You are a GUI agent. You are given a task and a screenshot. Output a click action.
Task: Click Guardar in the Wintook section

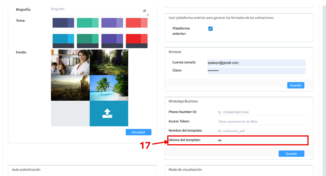[x=295, y=85]
